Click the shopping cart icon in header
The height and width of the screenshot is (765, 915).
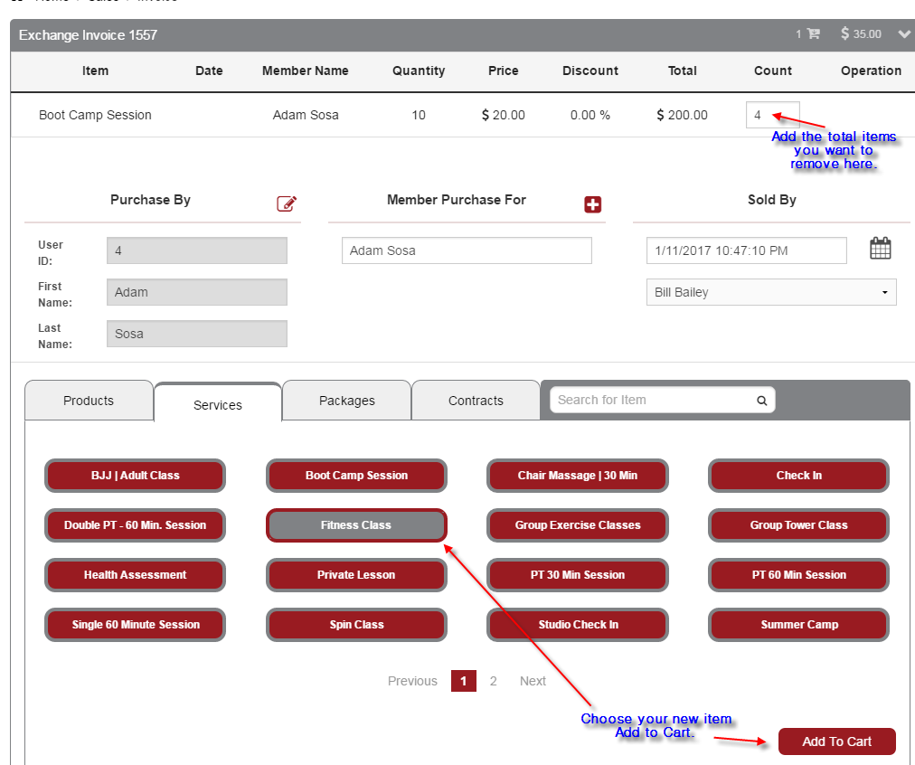pos(813,34)
